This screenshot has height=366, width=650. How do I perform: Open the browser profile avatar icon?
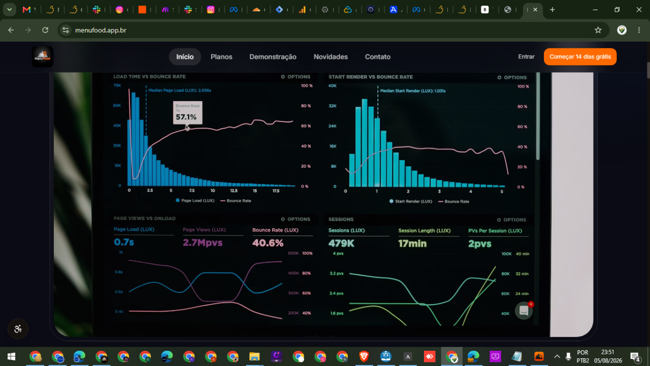(622, 30)
